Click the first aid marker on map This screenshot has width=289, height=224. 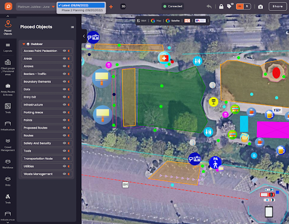pyautogui.click(x=164, y=58)
